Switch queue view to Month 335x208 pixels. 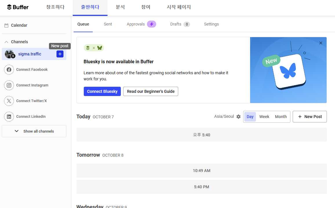(x=281, y=117)
